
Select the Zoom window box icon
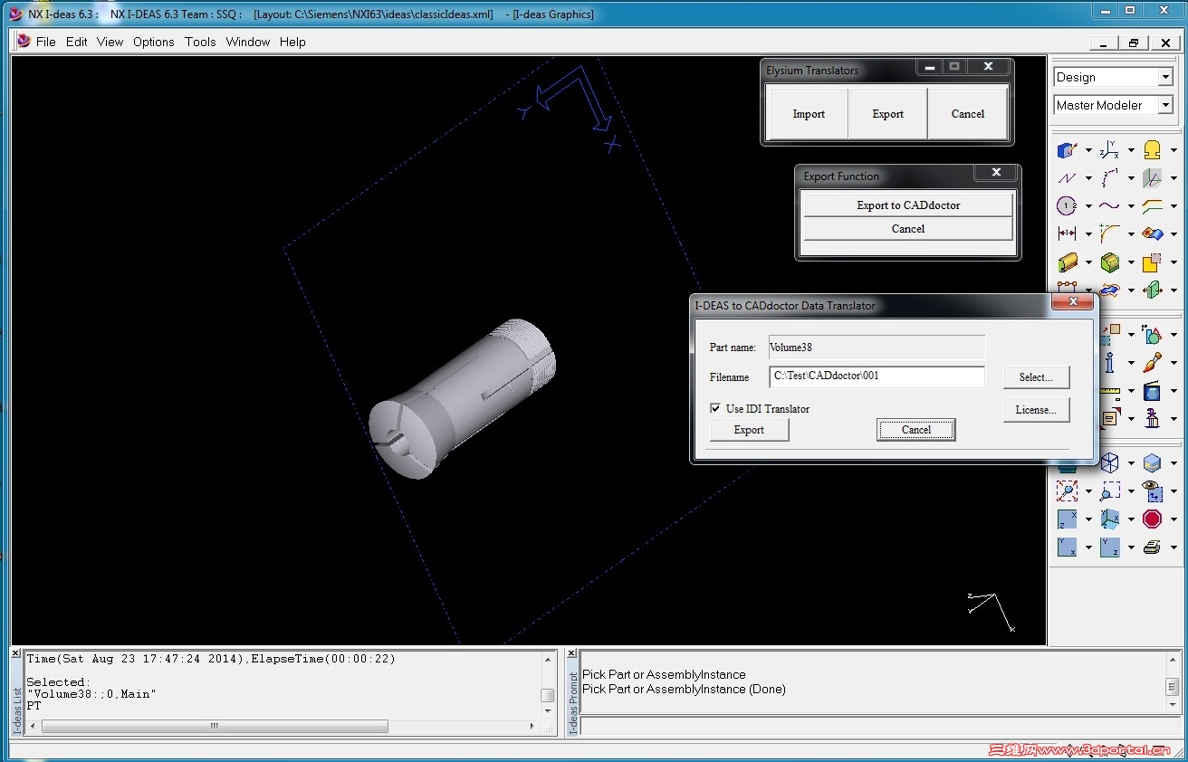coord(1109,491)
